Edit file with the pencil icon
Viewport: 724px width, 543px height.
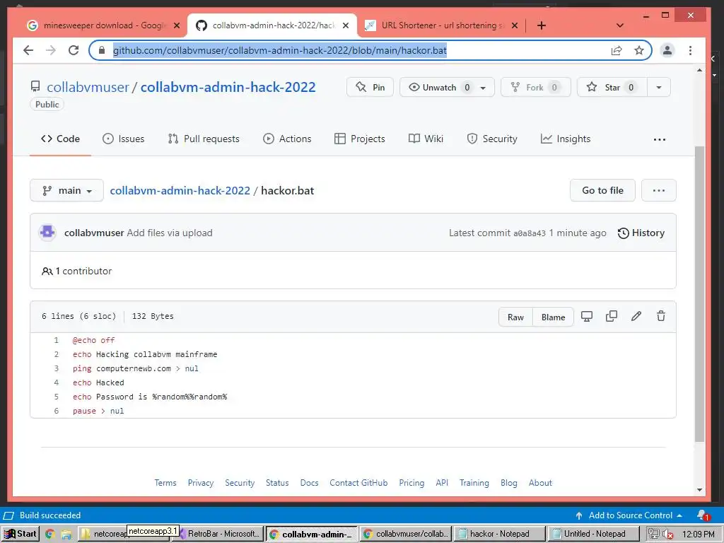point(636,316)
